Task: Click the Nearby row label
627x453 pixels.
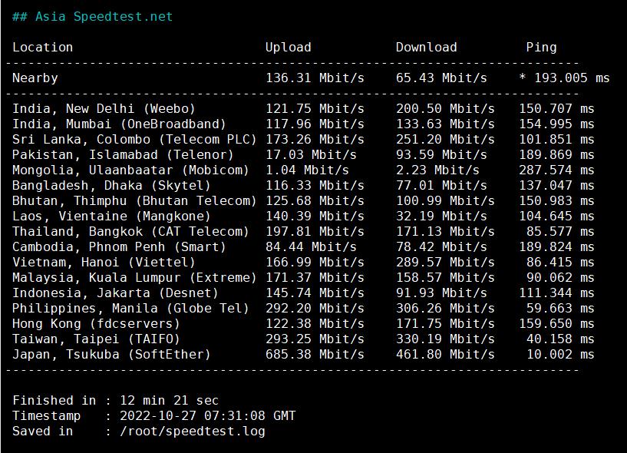Action: tap(35, 78)
